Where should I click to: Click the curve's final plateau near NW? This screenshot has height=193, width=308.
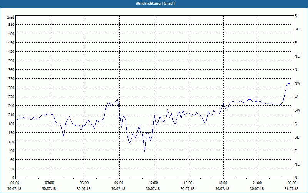tap(288, 84)
